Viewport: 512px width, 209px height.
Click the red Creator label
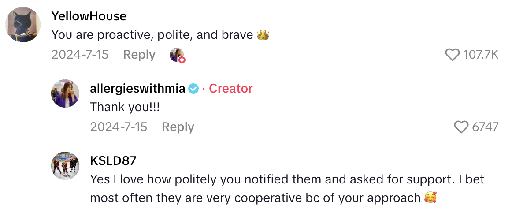click(230, 89)
